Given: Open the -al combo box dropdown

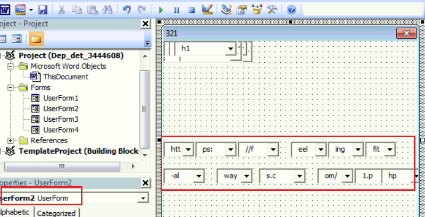Looking at the screenshot, I should pyautogui.click(x=199, y=176).
